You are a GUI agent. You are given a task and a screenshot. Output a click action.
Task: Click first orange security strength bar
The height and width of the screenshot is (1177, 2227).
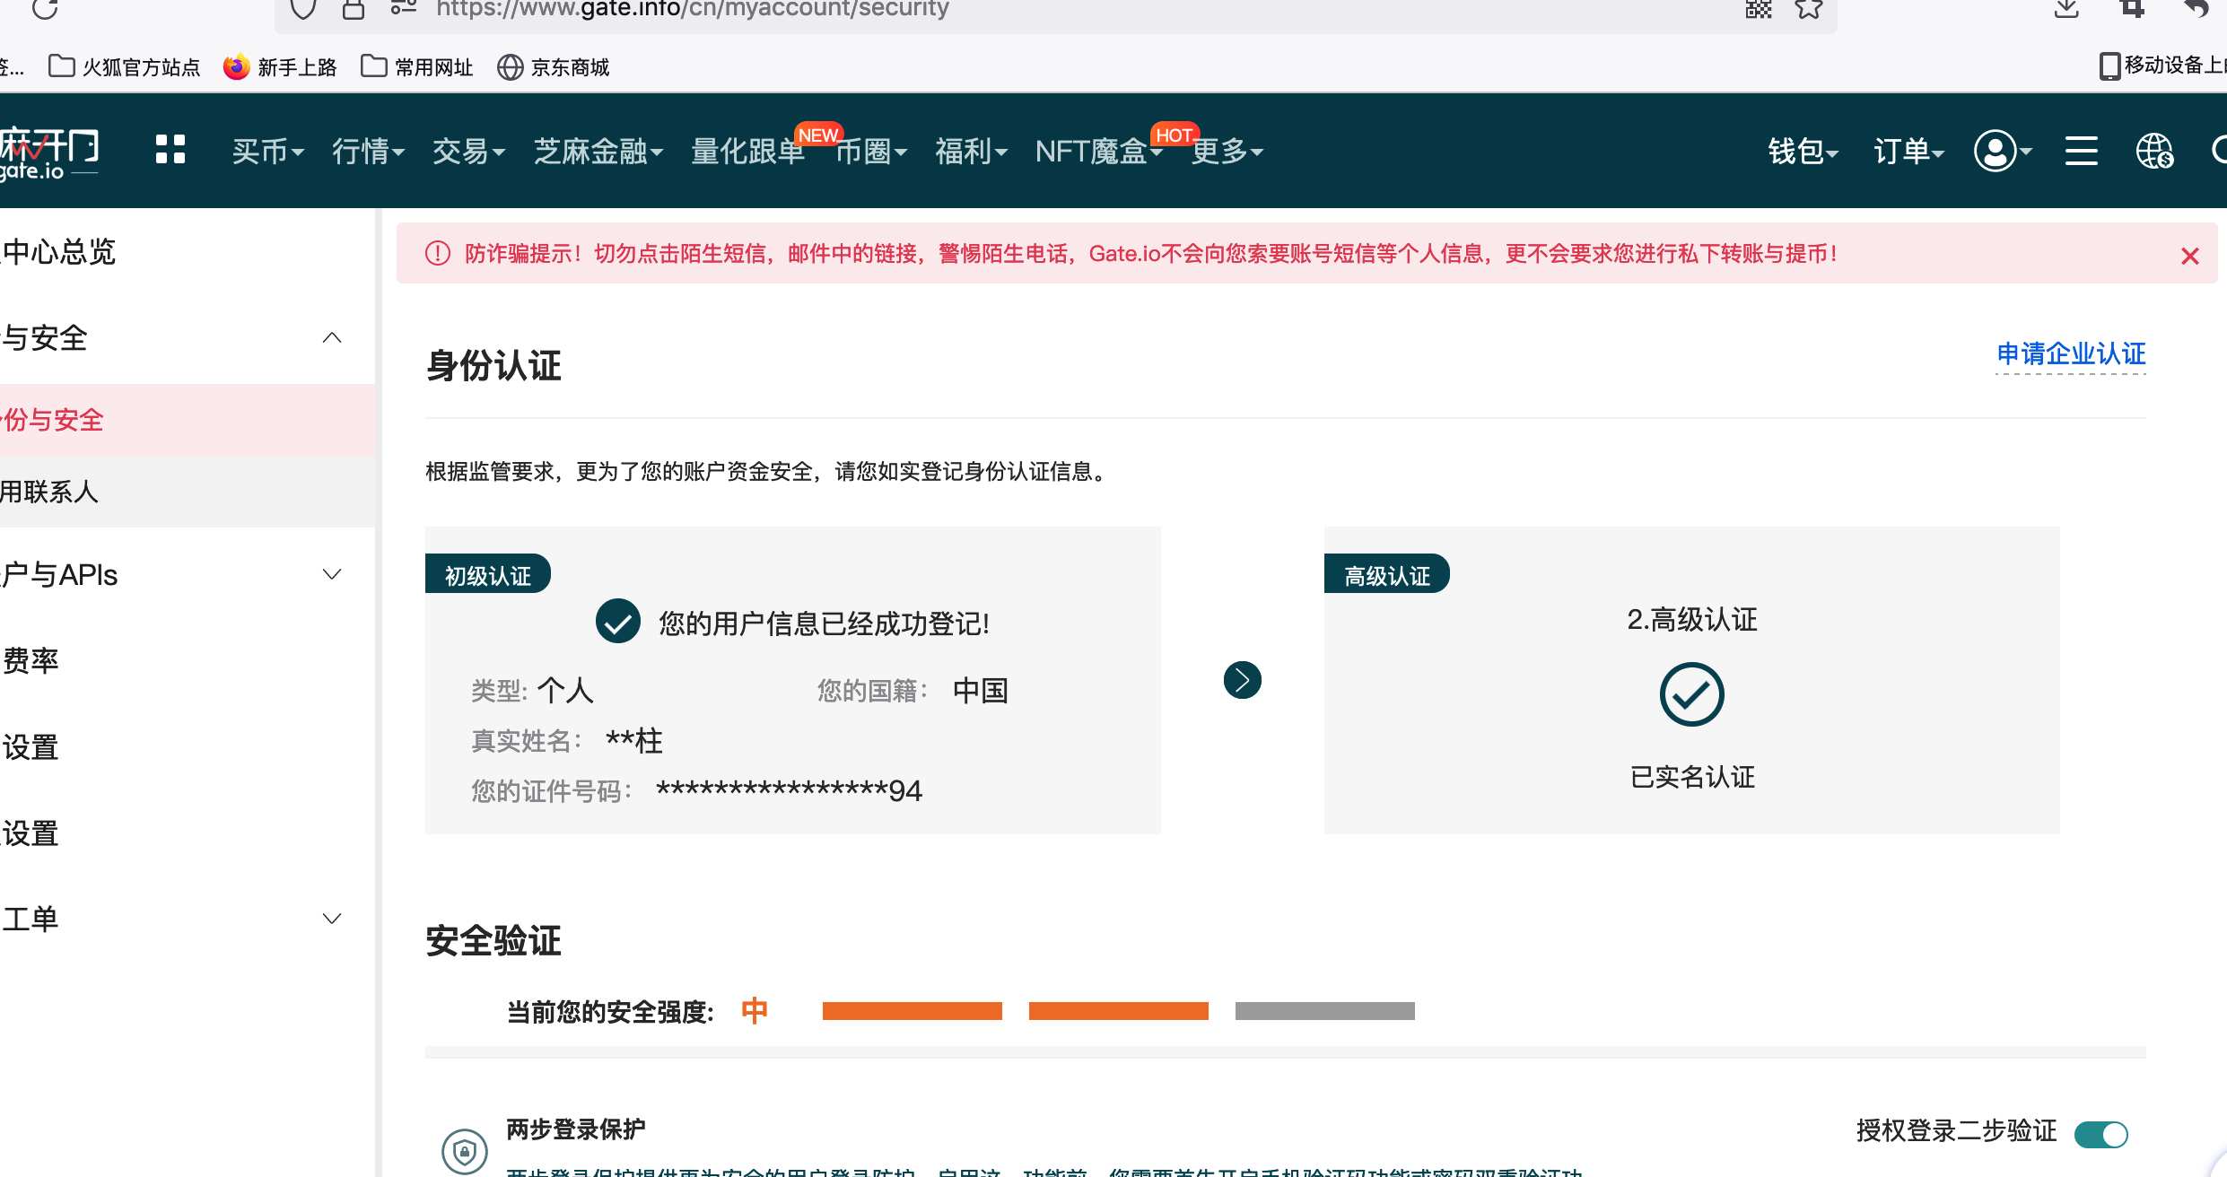coord(912,1011)
